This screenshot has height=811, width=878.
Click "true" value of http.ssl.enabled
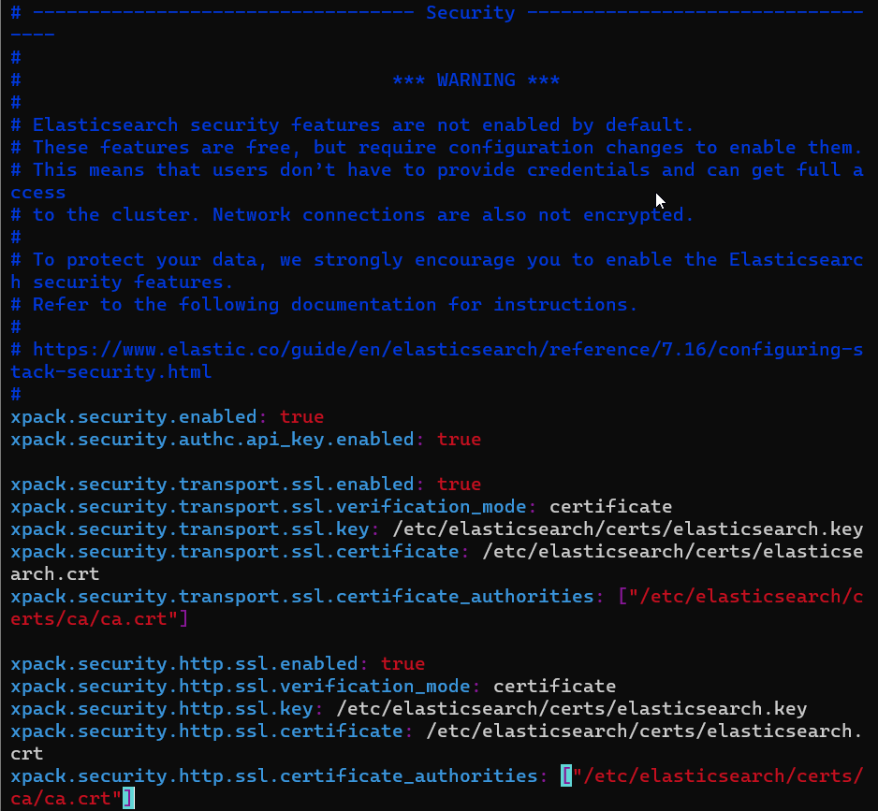[402, 664]
